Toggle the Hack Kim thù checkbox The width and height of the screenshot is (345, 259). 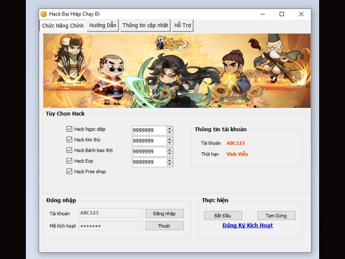[69, 139]
